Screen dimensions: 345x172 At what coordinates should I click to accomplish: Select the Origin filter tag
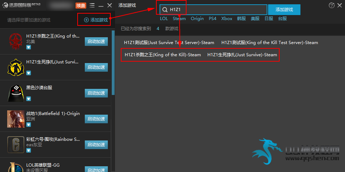pos(197,19)
